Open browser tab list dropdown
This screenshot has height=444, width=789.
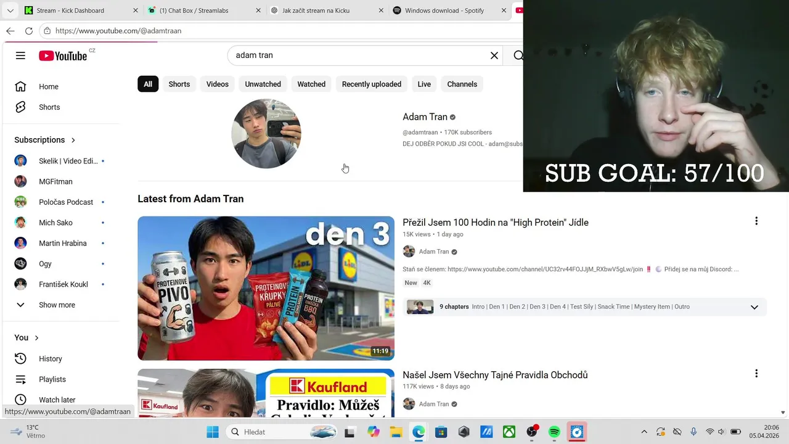coord(10,10)
